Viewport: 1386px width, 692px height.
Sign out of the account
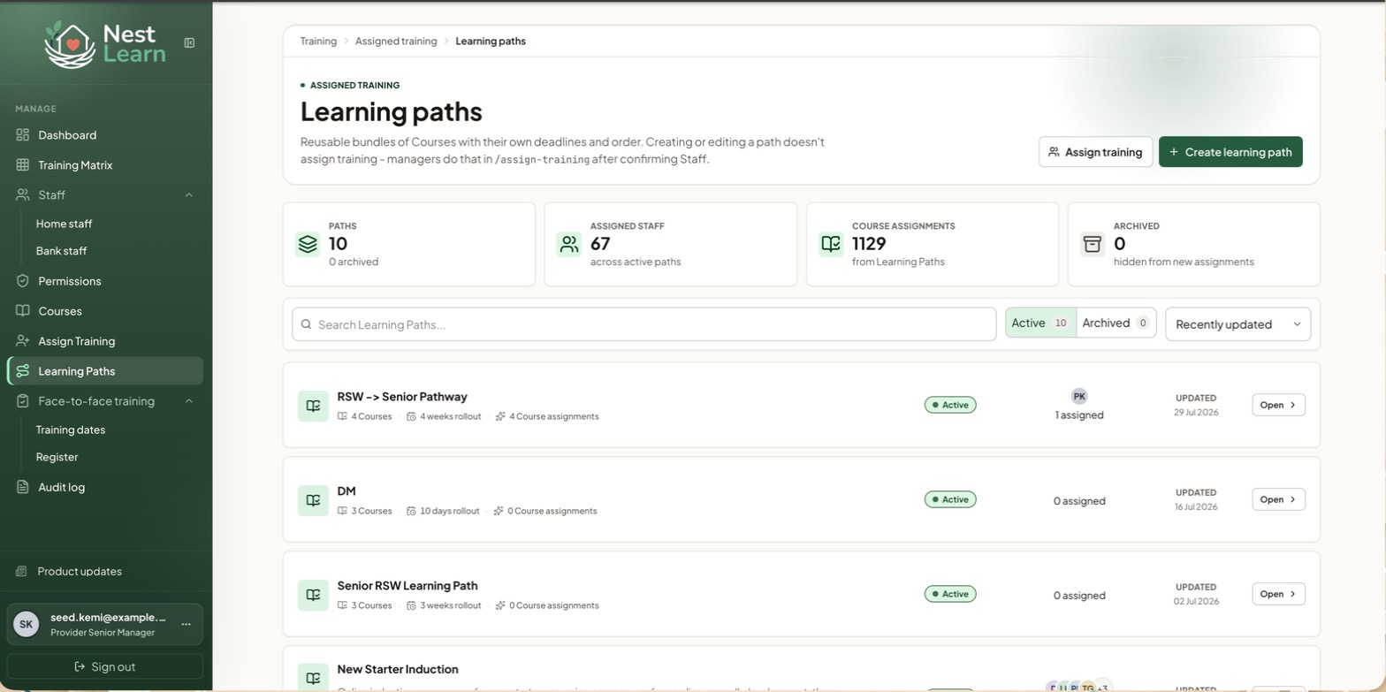pyautogui.click(x=105, y=666)
